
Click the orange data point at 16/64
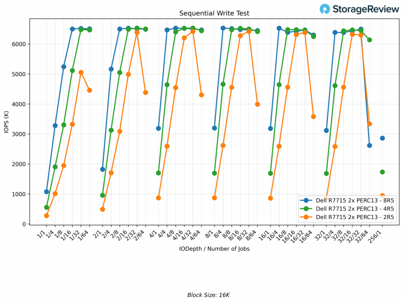click(313, 116)
